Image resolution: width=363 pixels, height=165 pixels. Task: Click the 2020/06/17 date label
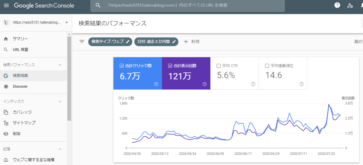243,154
